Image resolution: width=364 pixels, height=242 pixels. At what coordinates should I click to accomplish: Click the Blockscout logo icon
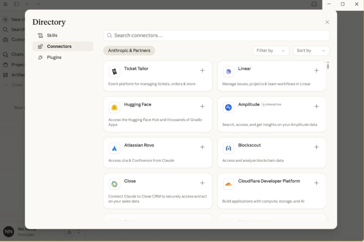[x=229, y=148]
